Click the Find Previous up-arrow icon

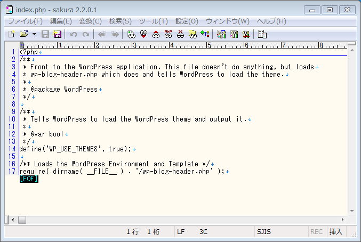pos(156,34)
